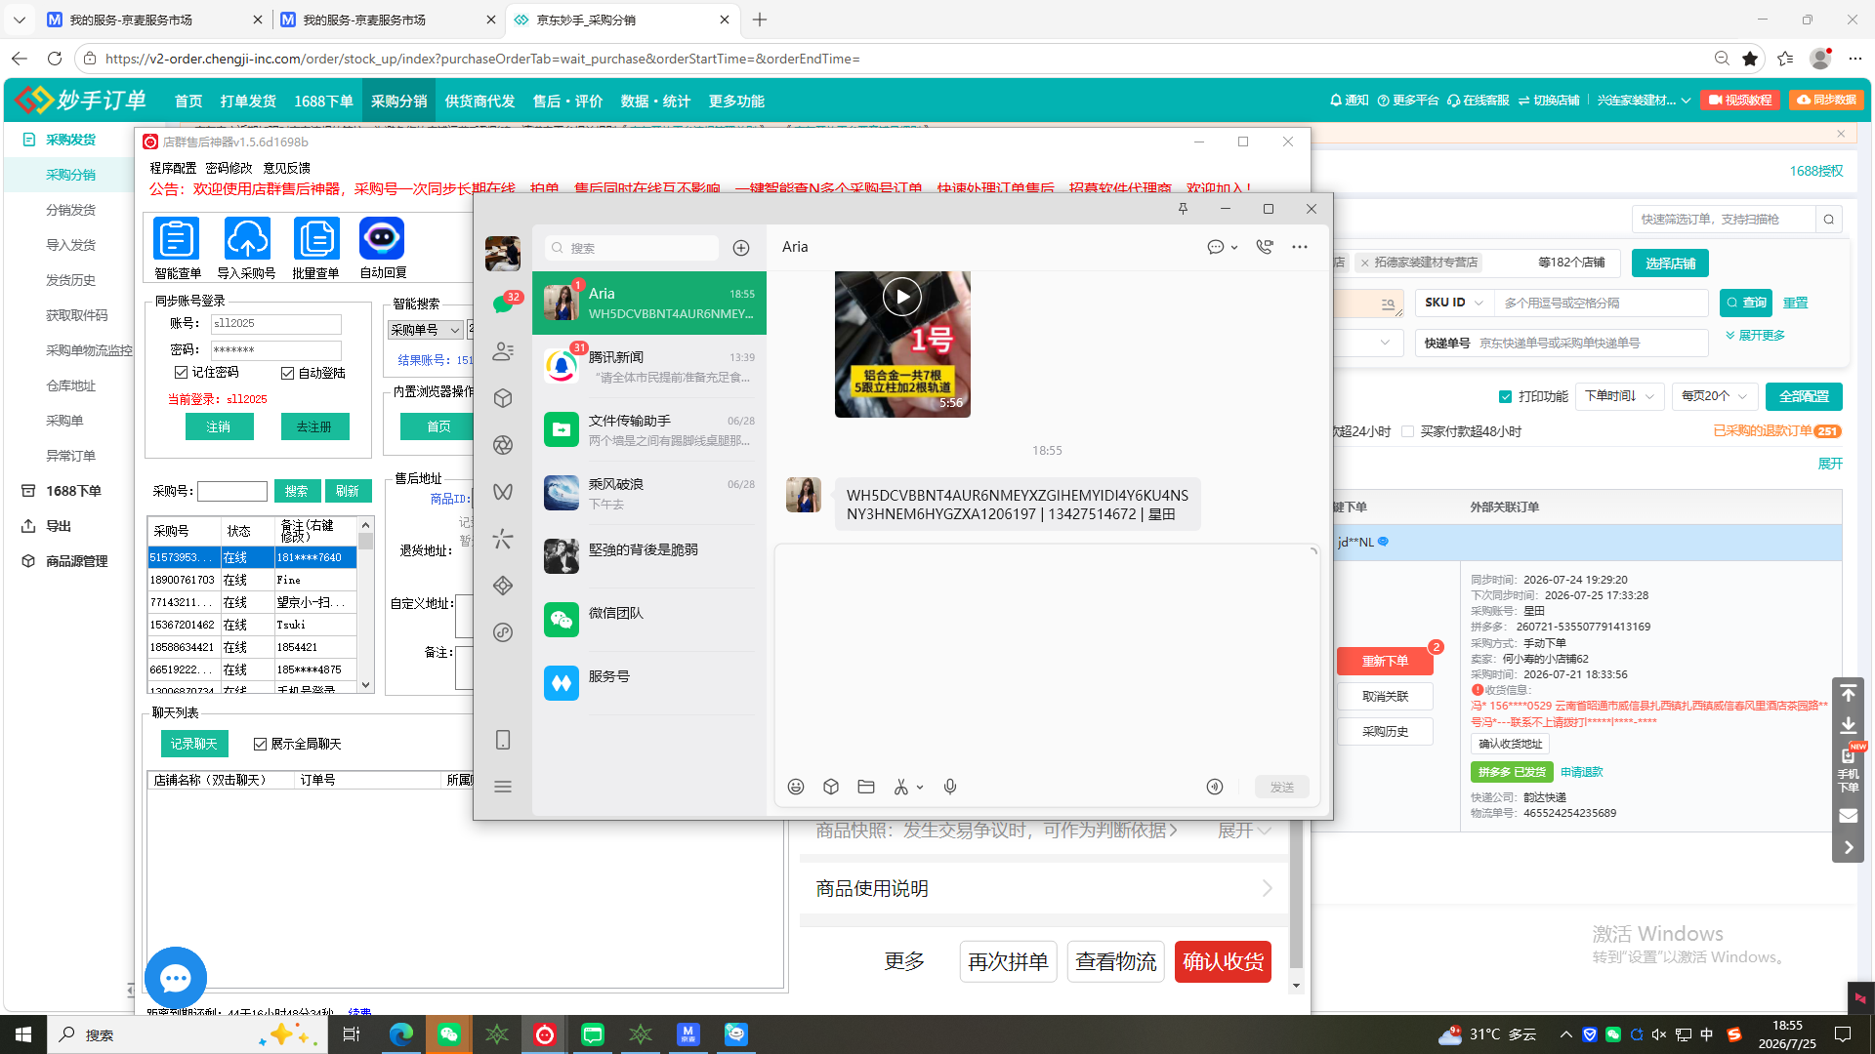This screenshot has width=1875, height=1054.
Task: Pin the WeChat window on top
Action: click(x=1183, y=209)
